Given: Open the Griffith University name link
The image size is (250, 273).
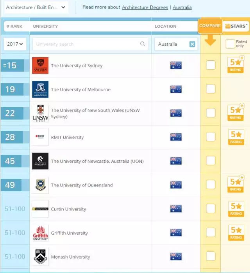Looking at the screenshot, I should (x=70, y=233).
